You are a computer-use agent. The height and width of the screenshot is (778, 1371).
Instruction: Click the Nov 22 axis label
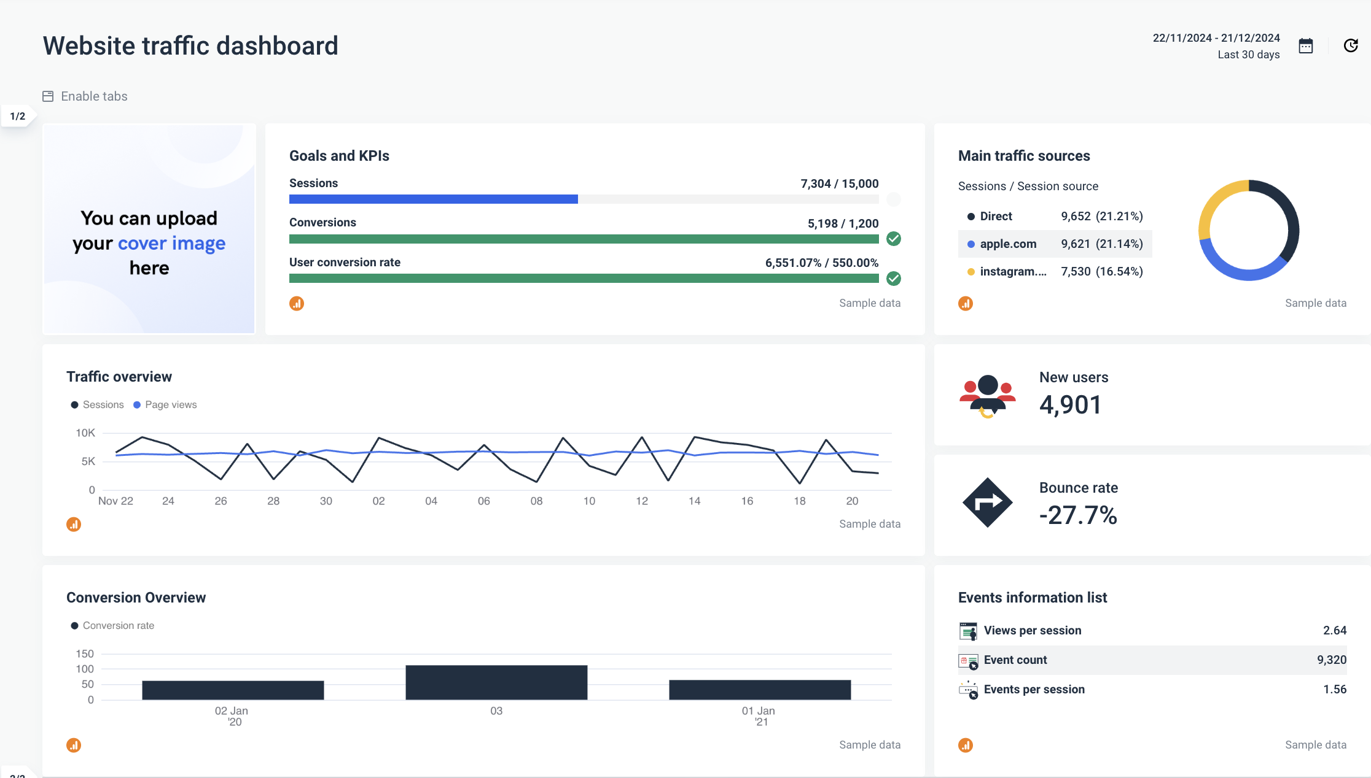tap(115, 501)
